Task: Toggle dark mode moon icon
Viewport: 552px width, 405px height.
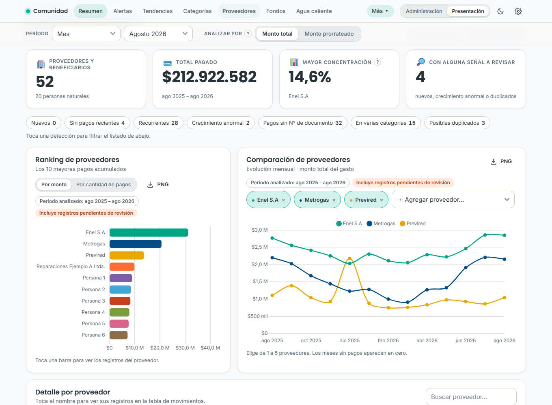Action: (500, 11)
